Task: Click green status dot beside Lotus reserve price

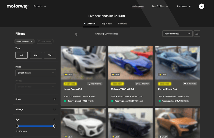Action: [x=65, y=101]
